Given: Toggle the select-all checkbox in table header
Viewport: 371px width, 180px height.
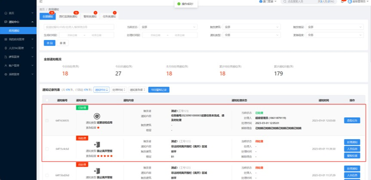Looking at the screenshot, I should point(47,100).
